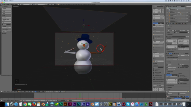Screen dimensions: 191x107
Task: Open the Render Presets dropdown
Action: pos(176,37)
